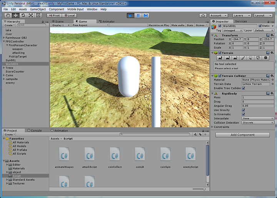Open the Component menu
The width and height of the screenshot is (277, 198).
pos(57,9)
